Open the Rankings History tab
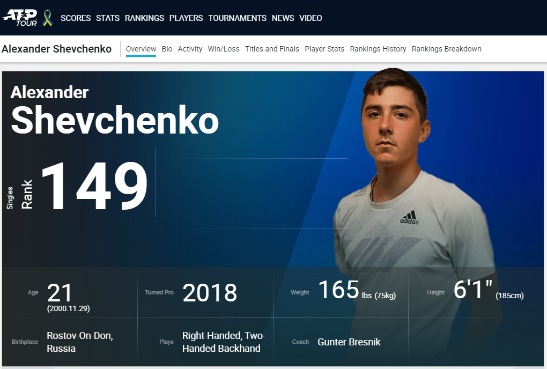 (378, 49)
